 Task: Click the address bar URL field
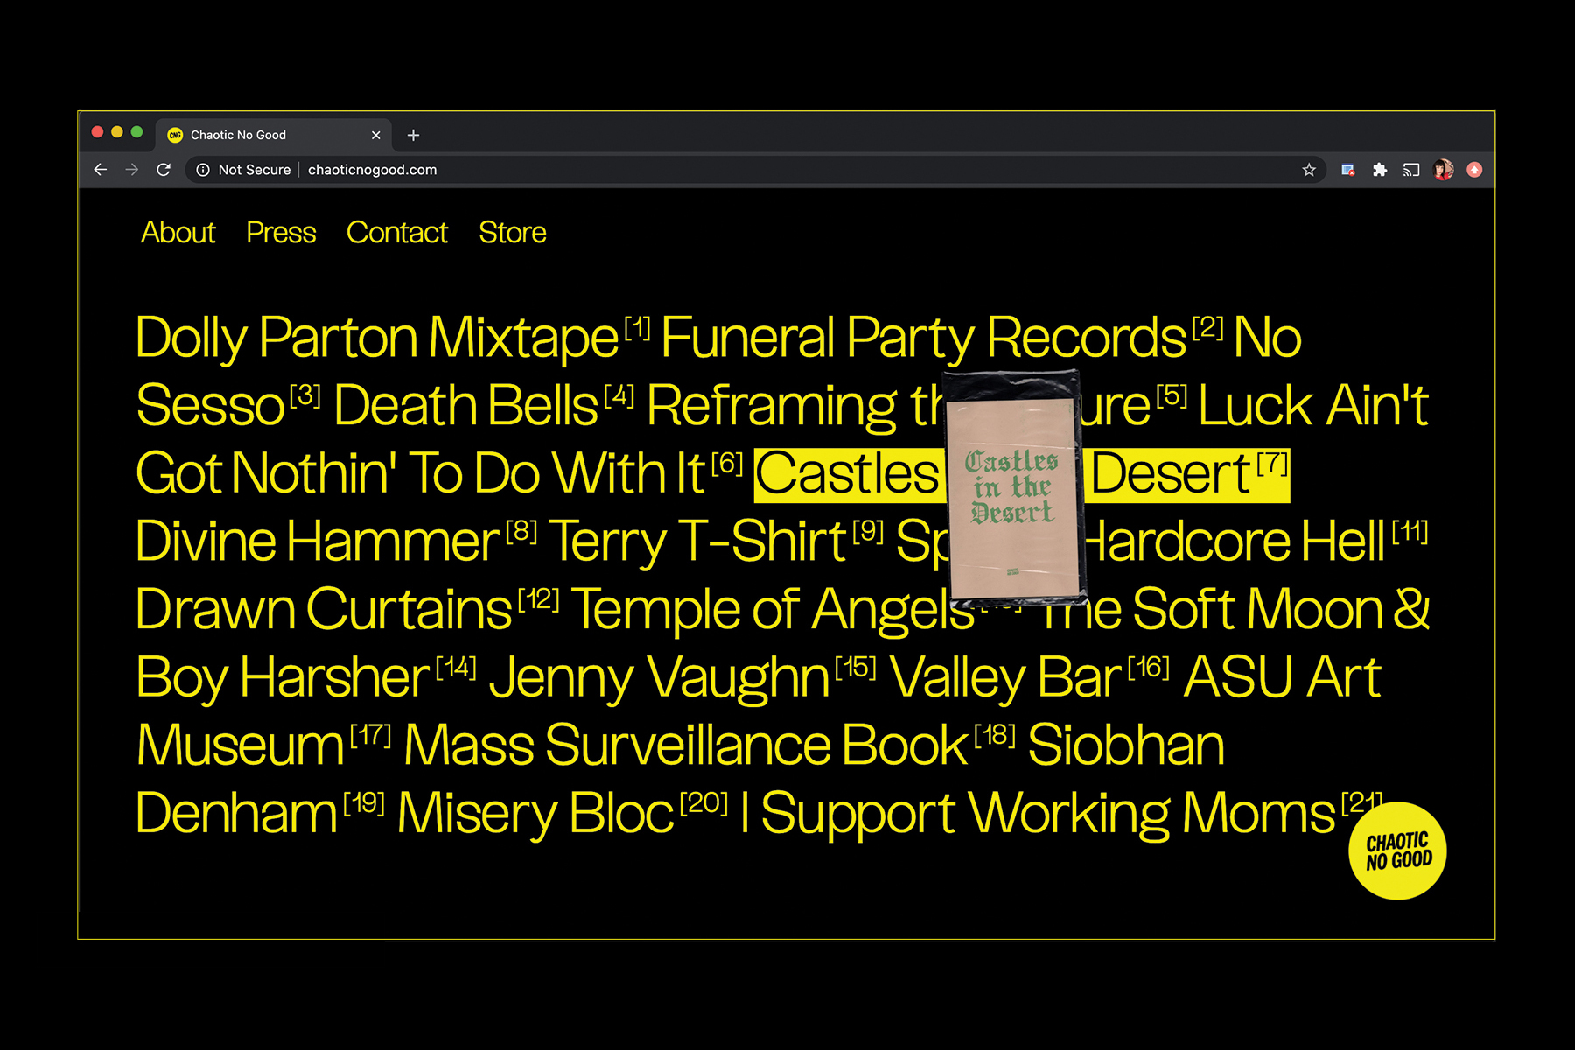pos(700,170)
